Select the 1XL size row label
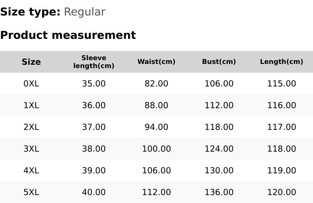The height and width of the screenshot is (203, 313). coord(31,105)
